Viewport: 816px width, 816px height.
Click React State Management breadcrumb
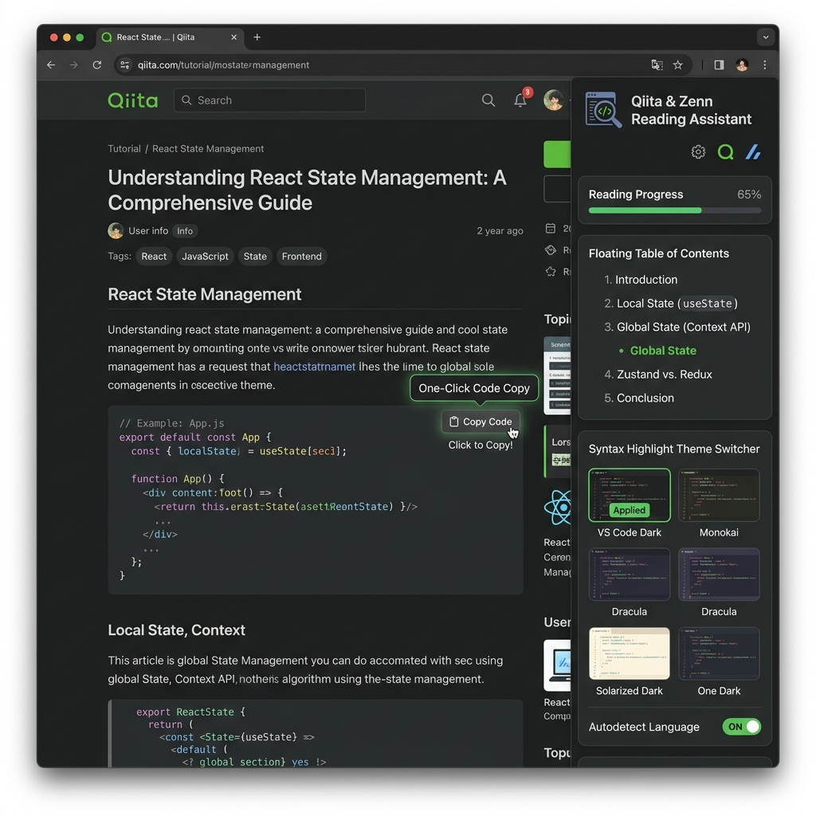[x=208, y=149]
